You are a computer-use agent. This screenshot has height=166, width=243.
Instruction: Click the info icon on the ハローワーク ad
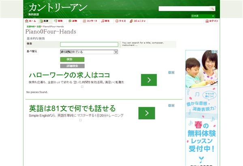coord(170,72)
